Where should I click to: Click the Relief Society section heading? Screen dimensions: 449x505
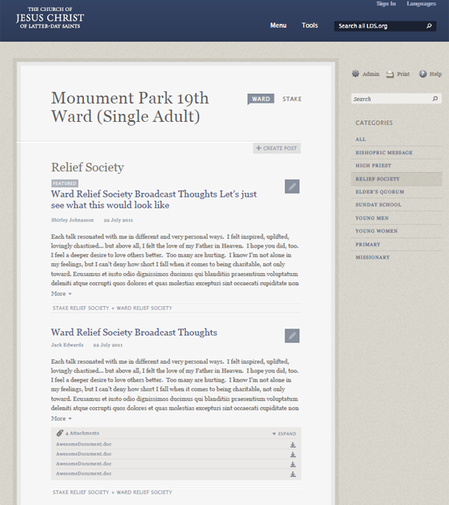point(88,168)
